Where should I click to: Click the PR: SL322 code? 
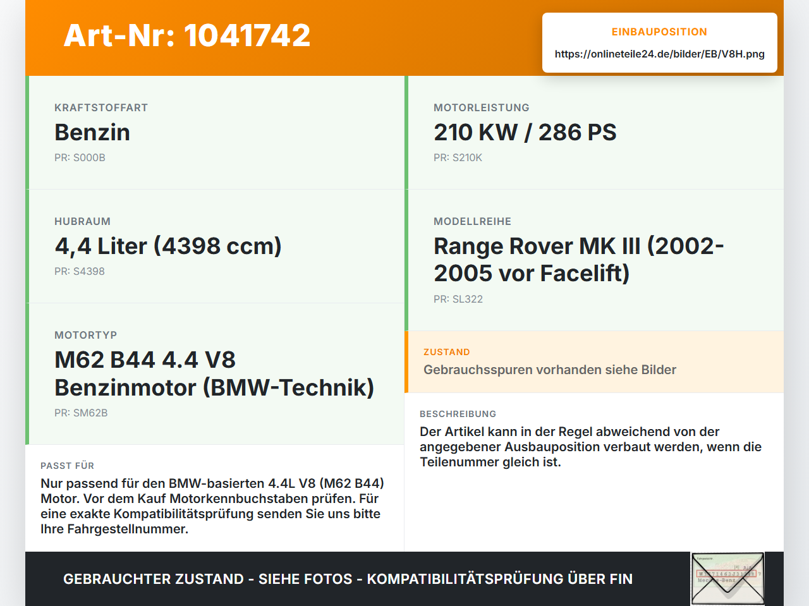(x=458, y=299)
